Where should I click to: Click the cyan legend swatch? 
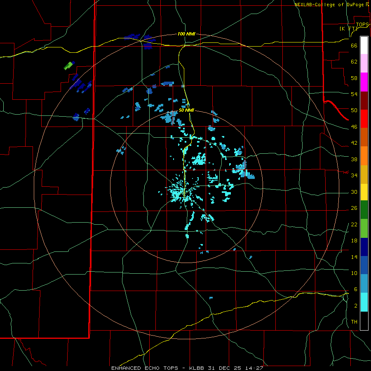pyautogui.click(x=364, y=302)
